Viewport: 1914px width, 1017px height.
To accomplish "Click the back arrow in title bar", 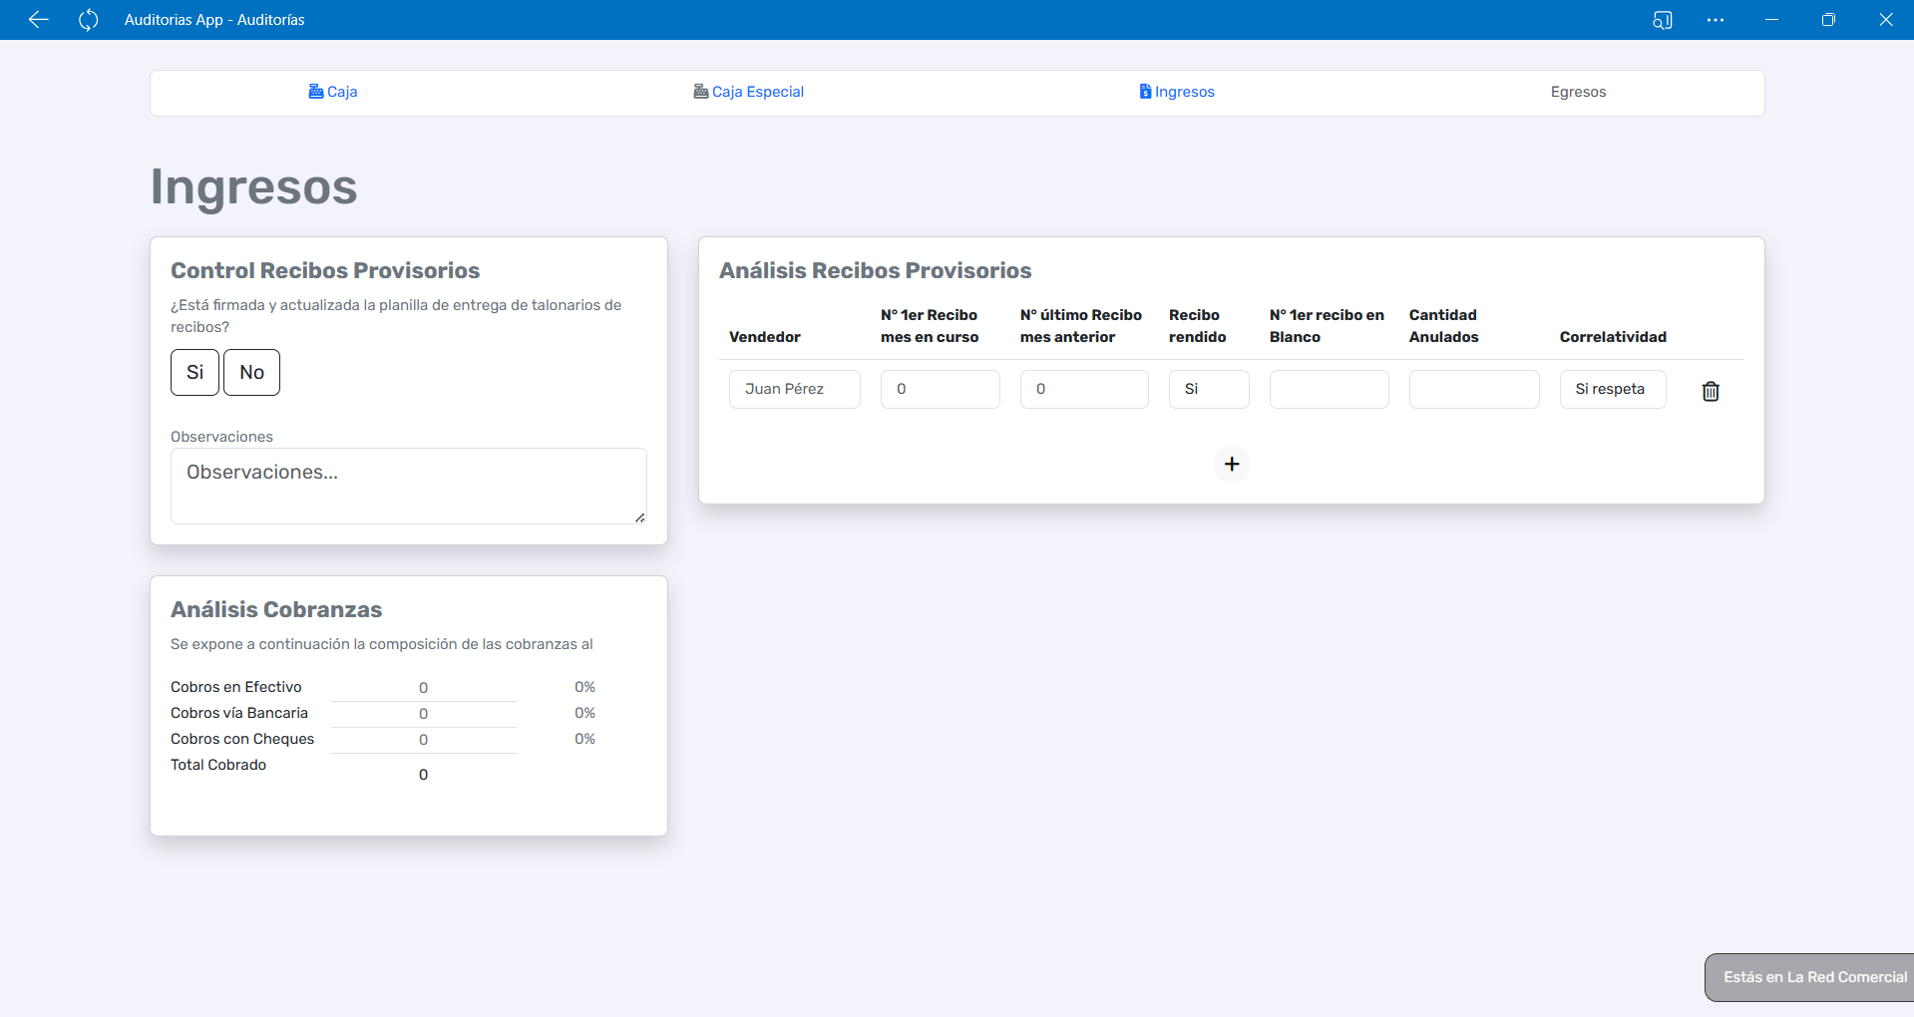I will [x=38, y=20].
